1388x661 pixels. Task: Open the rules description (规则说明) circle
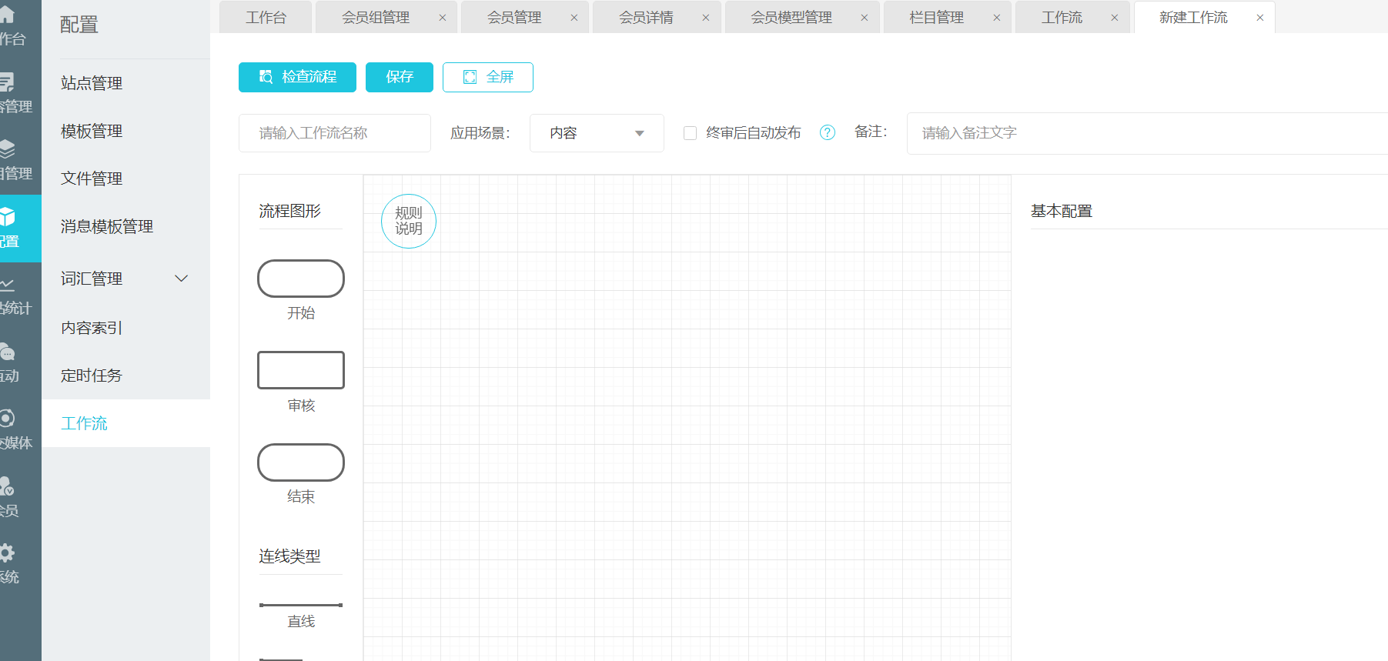(409, 221)
